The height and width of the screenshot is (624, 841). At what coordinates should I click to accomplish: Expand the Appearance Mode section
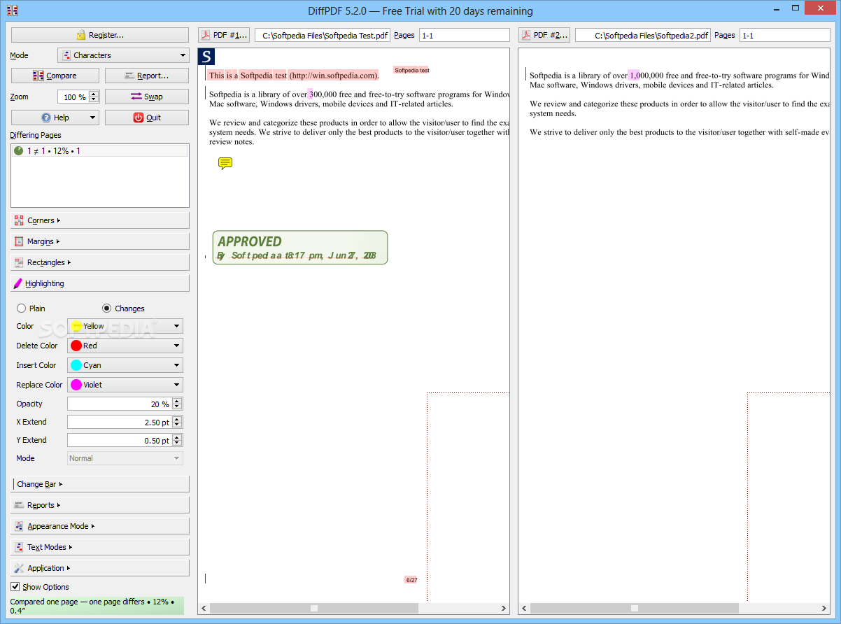click(100, 526)
